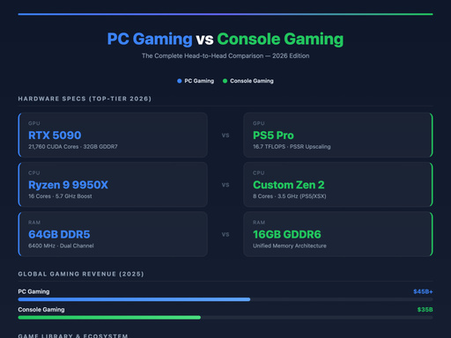Image resolution: width=451 pixels, height=338 pixels.
Task: Click the blue PC Gaming legend dot
Action: pos(180,81)
